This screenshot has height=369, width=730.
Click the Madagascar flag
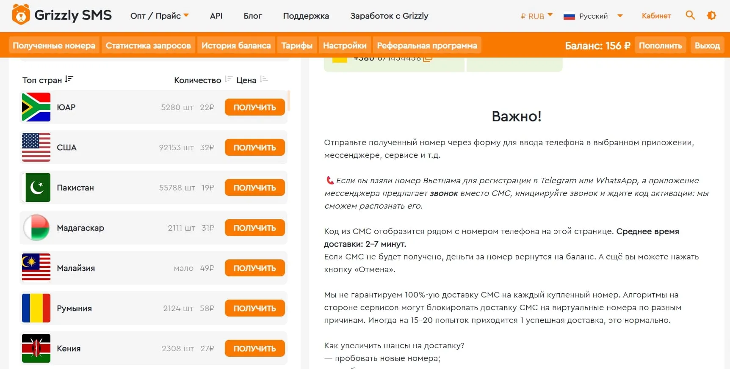(36, 228)
